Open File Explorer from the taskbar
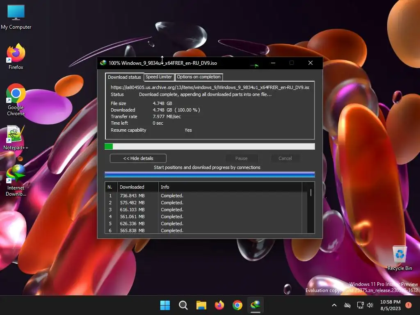The image size is (420, 315). tap(201, 305)
